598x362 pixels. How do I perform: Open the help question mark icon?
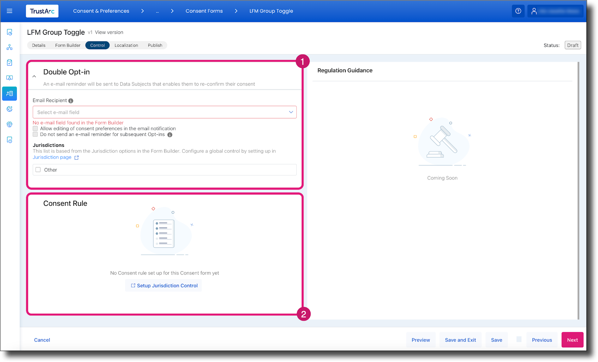[518, 11]
